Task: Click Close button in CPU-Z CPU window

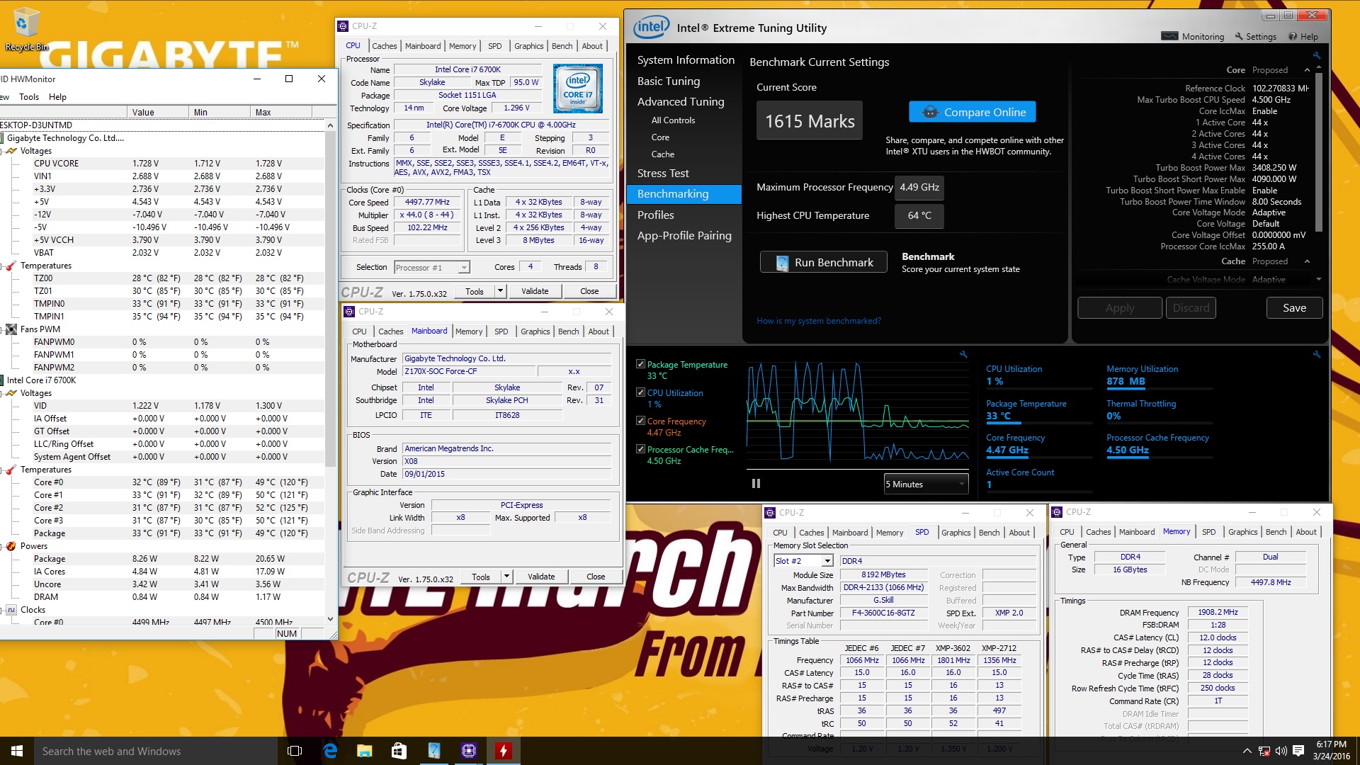Action: [x=589, y=291]
